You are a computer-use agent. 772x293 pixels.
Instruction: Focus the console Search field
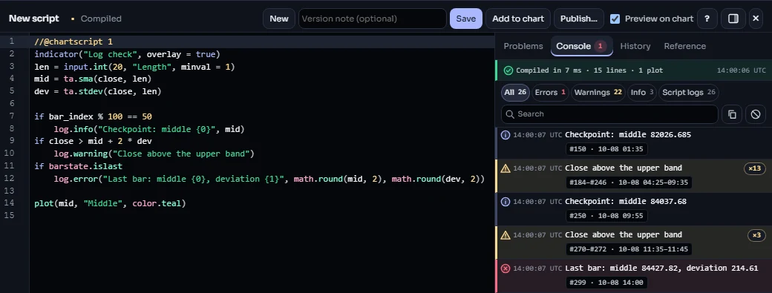click(609, 114)
